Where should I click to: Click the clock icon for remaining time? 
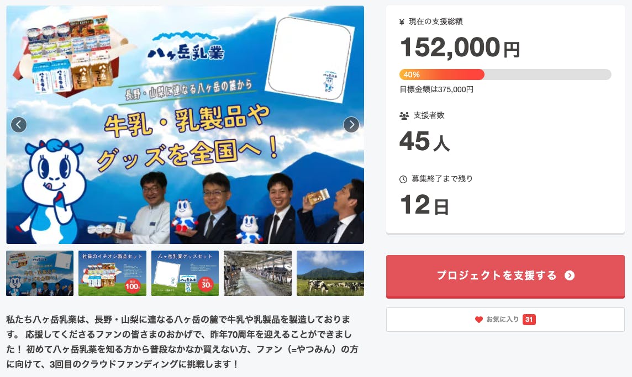403,179
